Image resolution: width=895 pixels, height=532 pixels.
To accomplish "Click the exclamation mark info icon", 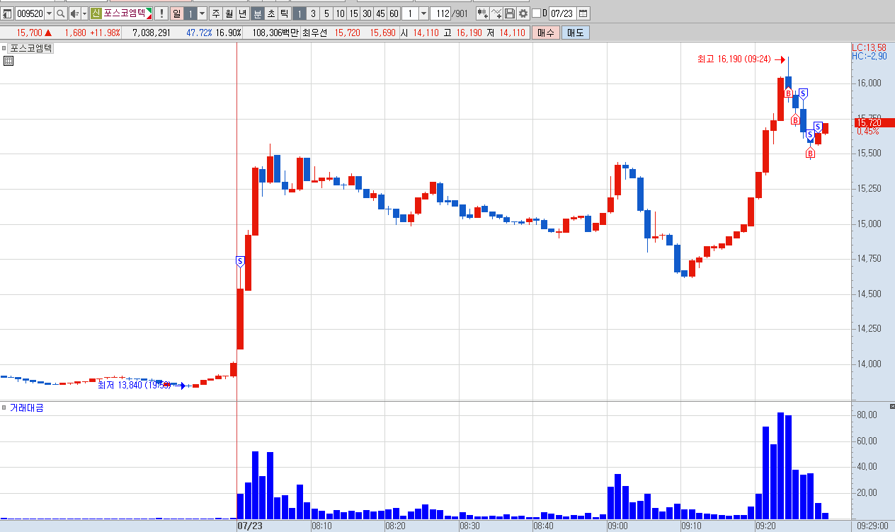I will click(x=161, y=13).
